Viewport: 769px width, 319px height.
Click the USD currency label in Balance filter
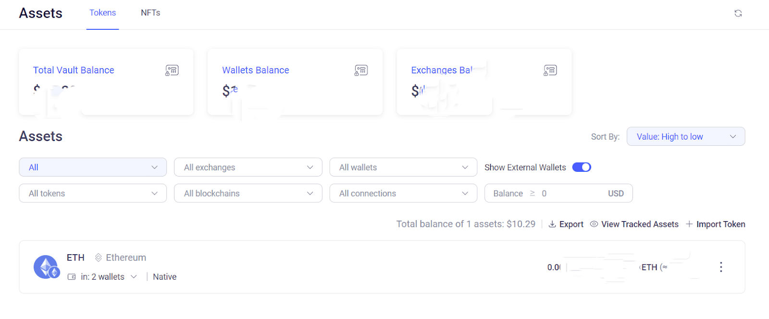point(616,193)
